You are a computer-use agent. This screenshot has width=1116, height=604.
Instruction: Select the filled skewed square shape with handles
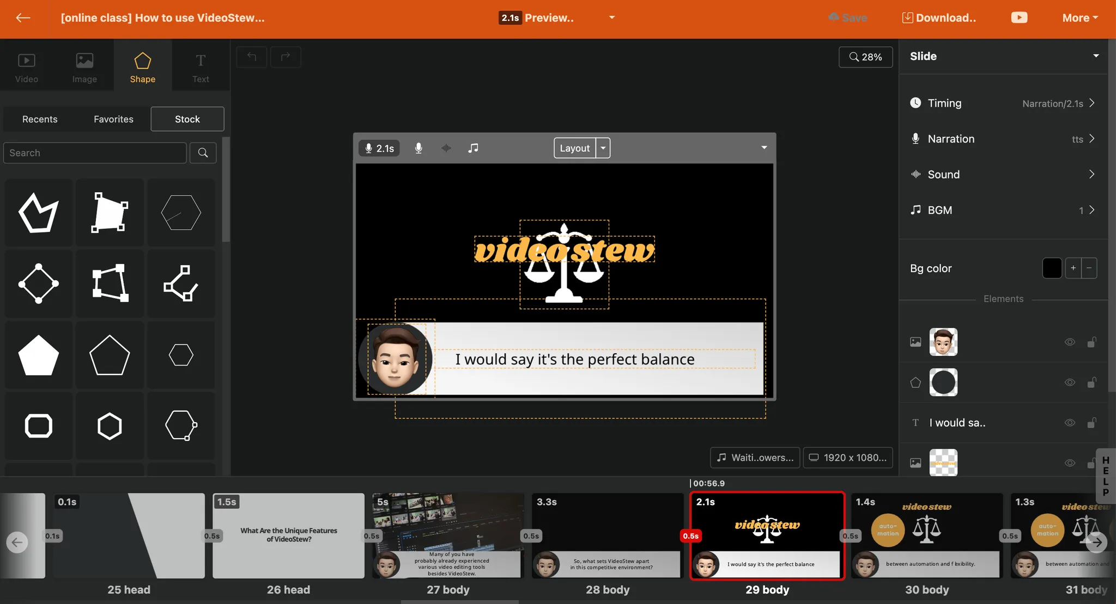(110, 212)
